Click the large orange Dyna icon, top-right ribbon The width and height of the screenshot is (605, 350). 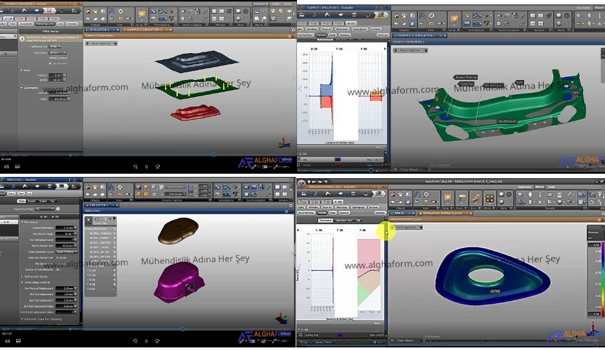[454, 19]
